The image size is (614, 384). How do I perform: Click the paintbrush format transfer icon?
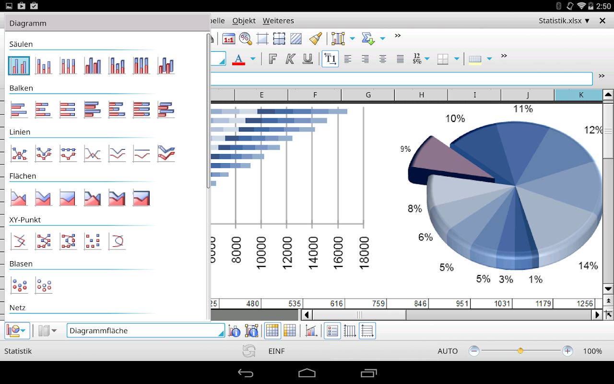[315, 38]
